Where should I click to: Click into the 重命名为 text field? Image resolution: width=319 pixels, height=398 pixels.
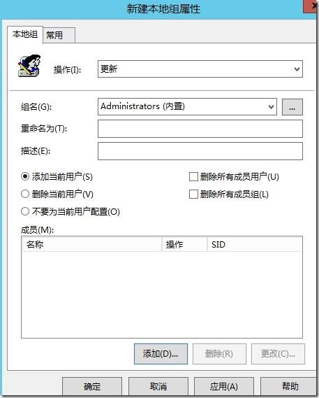[200, 129]
